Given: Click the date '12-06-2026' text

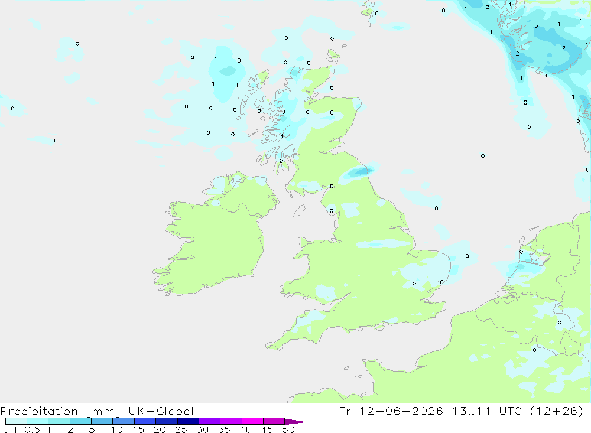Looking at the screenshot, I should 401,411.
